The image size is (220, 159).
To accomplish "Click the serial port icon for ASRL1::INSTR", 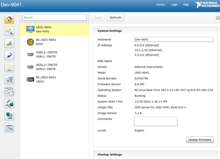I will pos(30,54).
